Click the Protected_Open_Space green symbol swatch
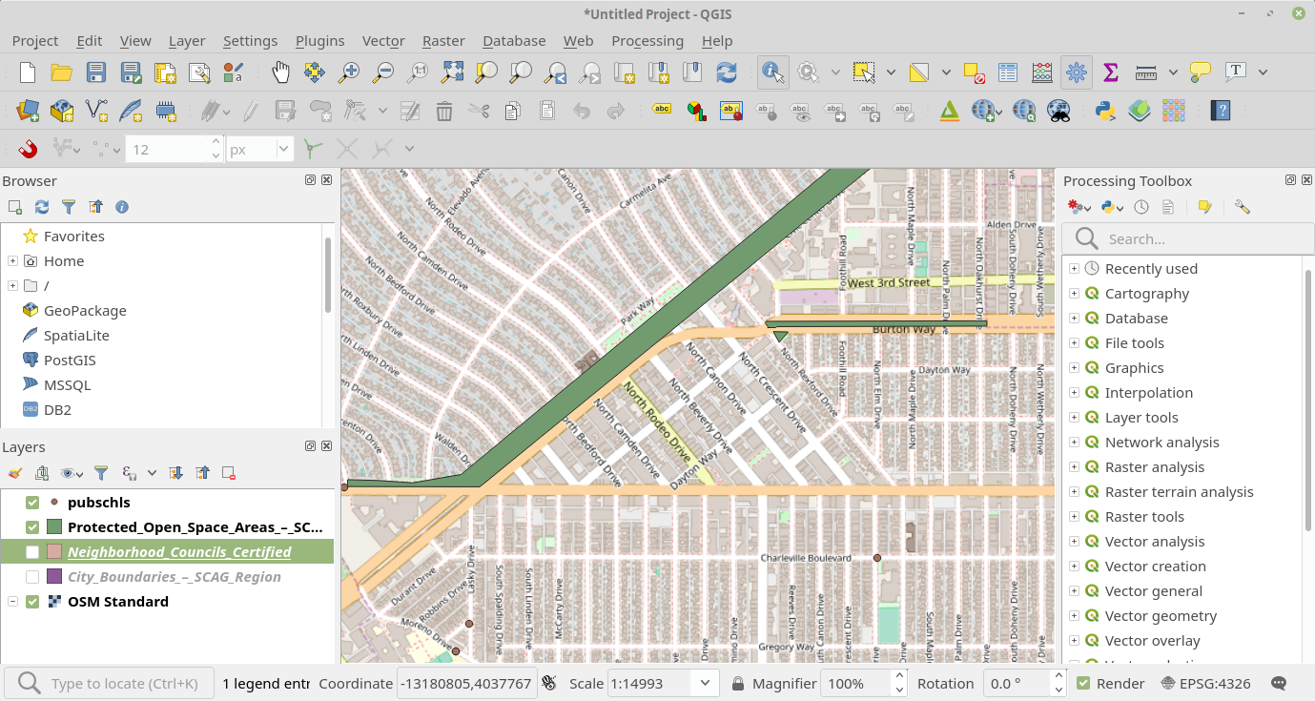 pos(54,527)
